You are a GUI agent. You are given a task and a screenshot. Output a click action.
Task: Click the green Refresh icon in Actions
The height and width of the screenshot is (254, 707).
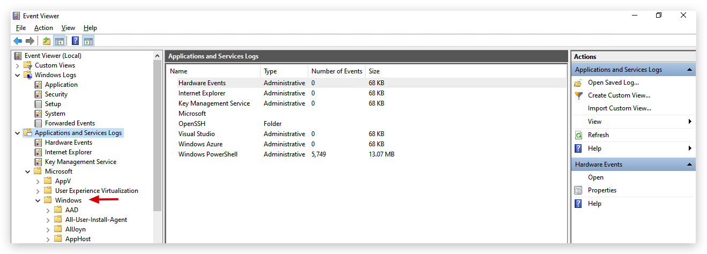point(578,135)
